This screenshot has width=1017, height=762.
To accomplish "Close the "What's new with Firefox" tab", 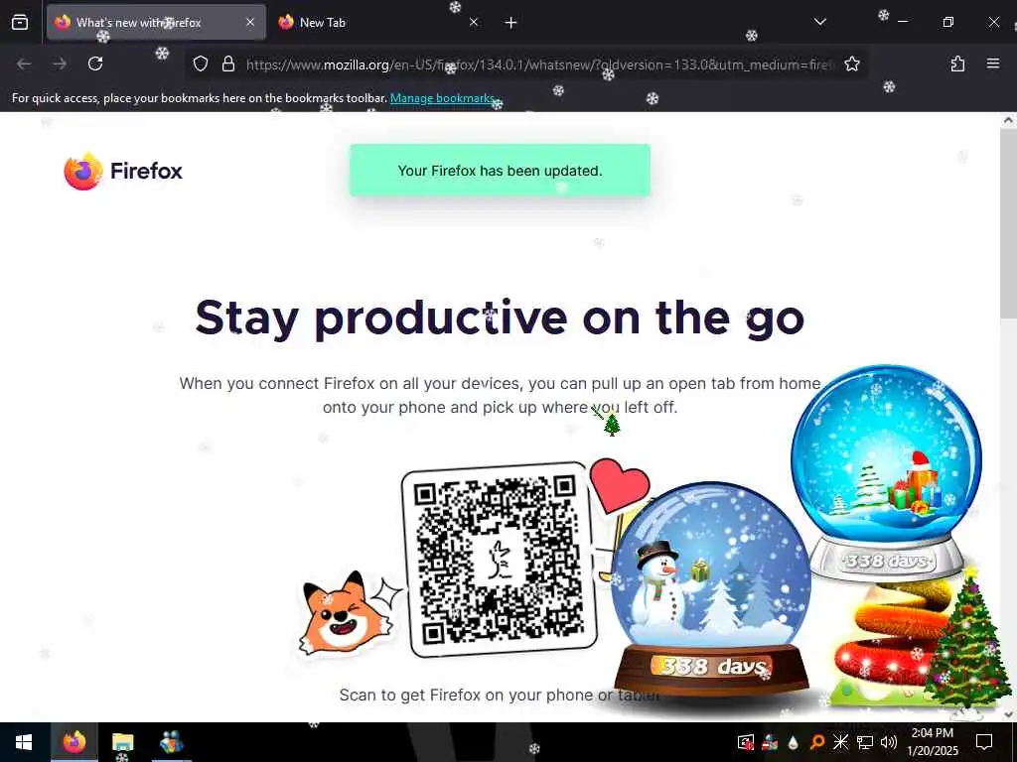I will pos(250,23).
